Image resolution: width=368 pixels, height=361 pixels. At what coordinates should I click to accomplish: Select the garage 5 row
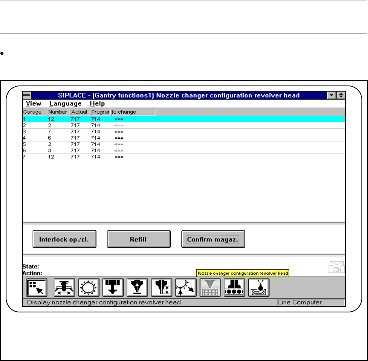[x=184, y=144]
